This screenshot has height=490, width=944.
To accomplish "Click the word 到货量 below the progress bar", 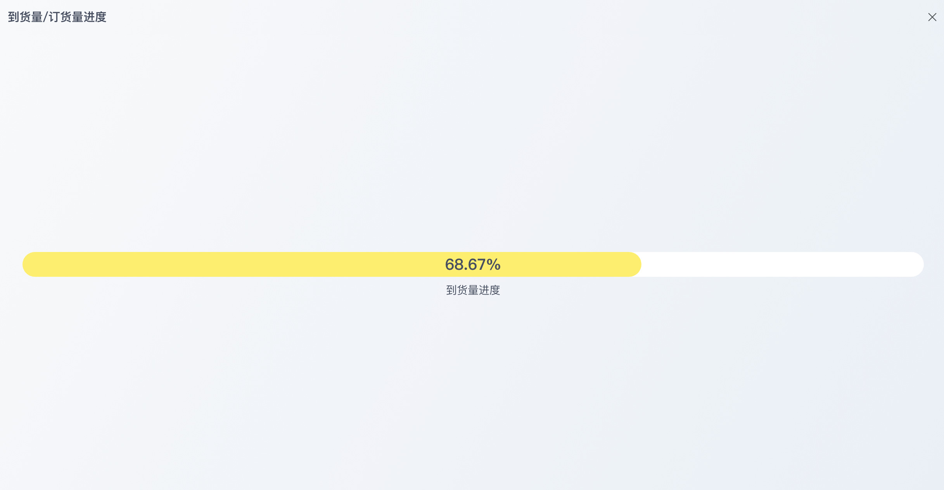I will click(x=462, y=290).
